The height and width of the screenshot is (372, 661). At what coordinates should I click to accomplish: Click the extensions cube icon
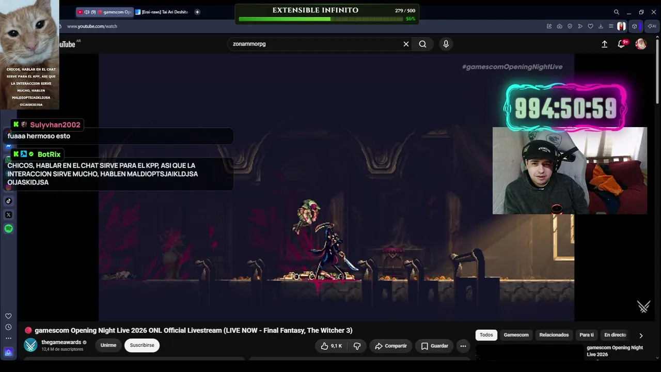pos(635,26)
